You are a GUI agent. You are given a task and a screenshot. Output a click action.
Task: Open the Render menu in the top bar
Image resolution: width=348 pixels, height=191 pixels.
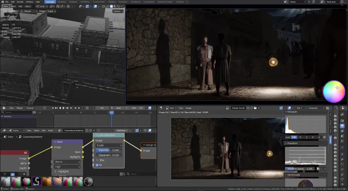coord(20,2)
